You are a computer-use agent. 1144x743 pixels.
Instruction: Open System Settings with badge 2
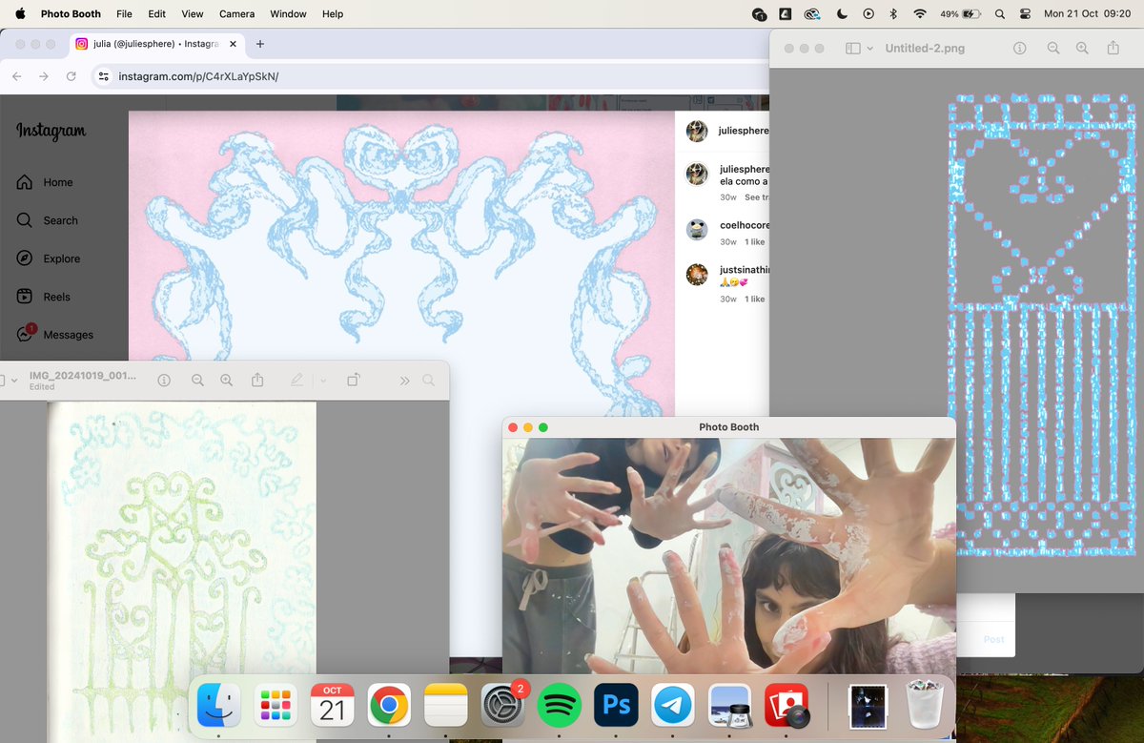503,706
